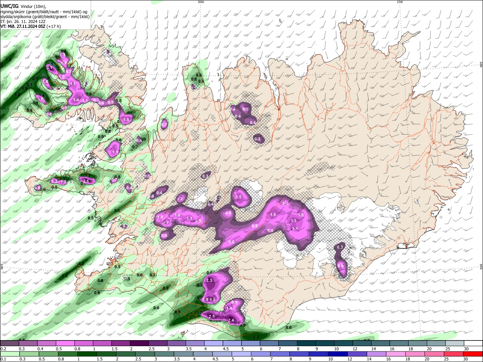Select bright pink snow swatch starting at 0.5
The image size is (483, 362).
[x=65, y=344]
